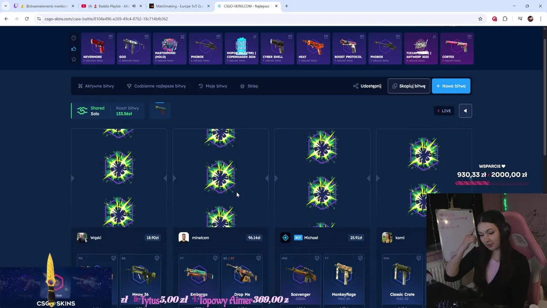Open the Cortex drop card

[x=456, y=49]
